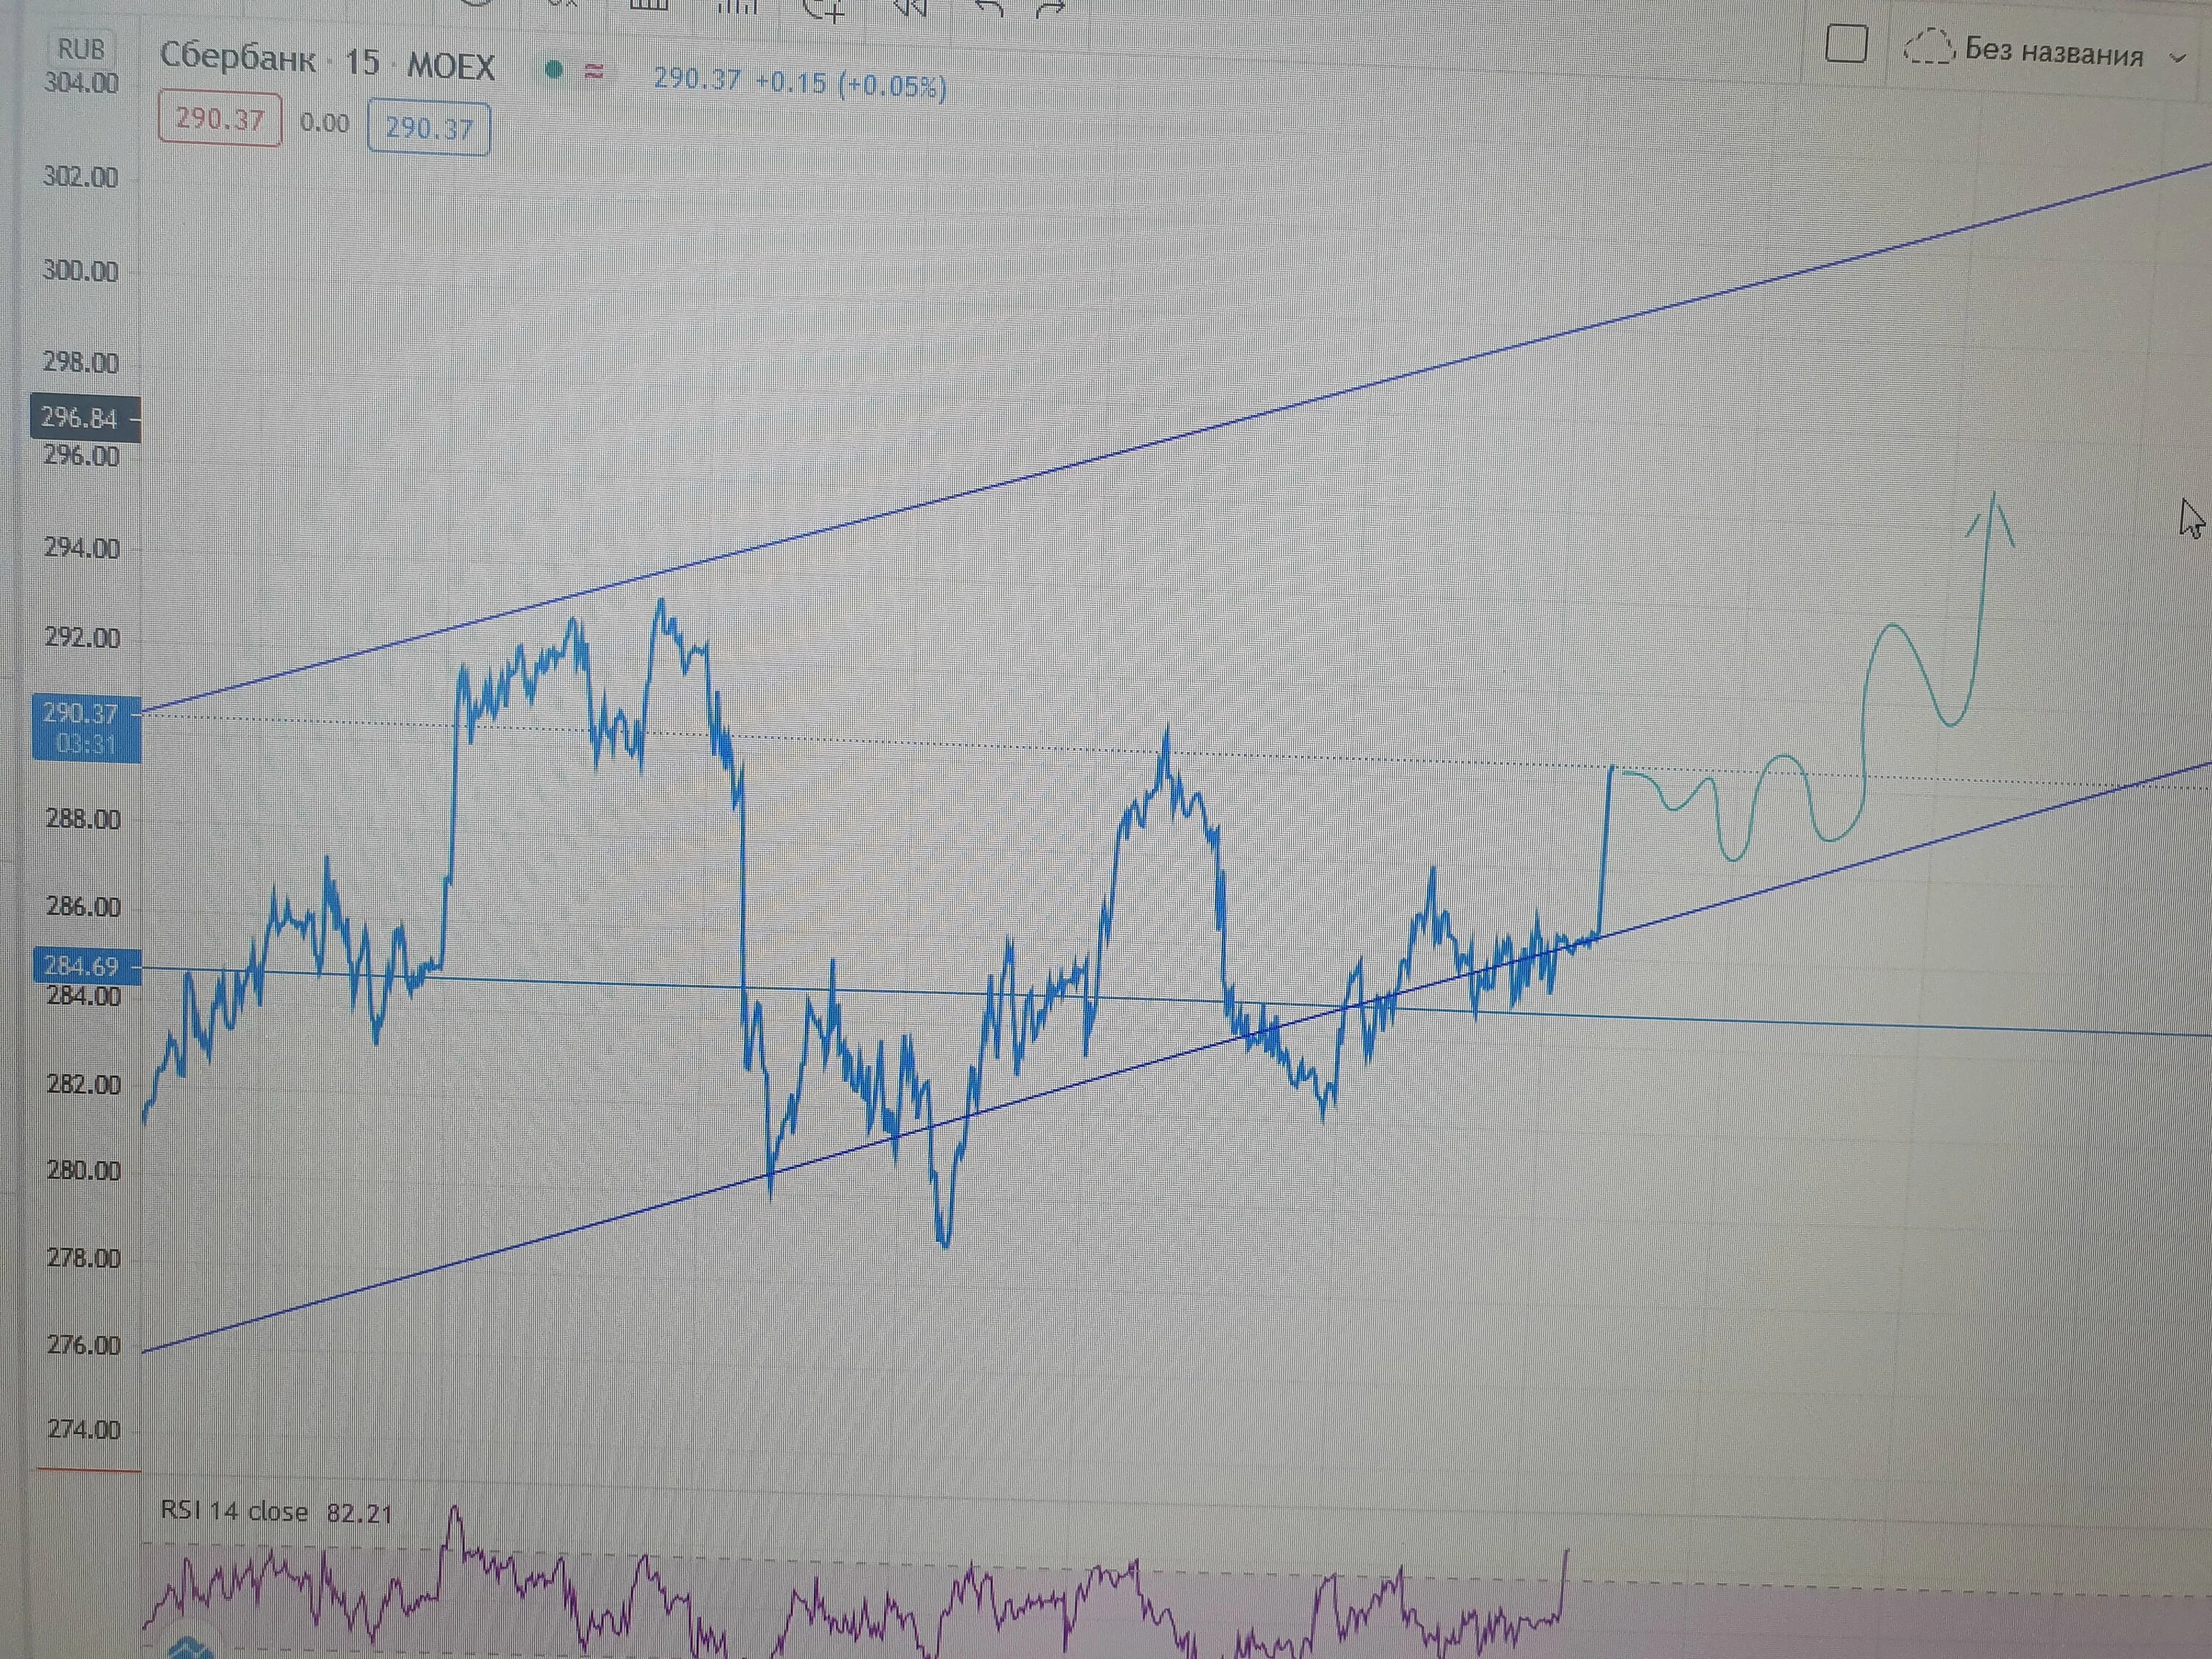Viewport: 2212px width, 1659px height.
Task: Open bar replay with the rewind icon
Action: pyautogui.click(x=910, y=9)
